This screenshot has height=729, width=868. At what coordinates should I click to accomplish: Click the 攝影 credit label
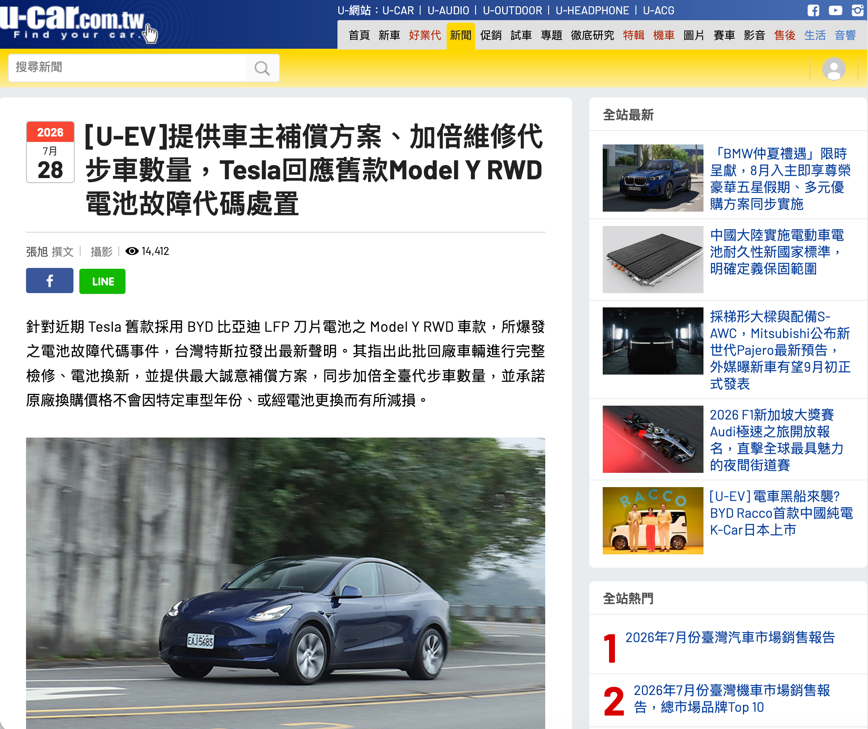(x=102, y=252)
